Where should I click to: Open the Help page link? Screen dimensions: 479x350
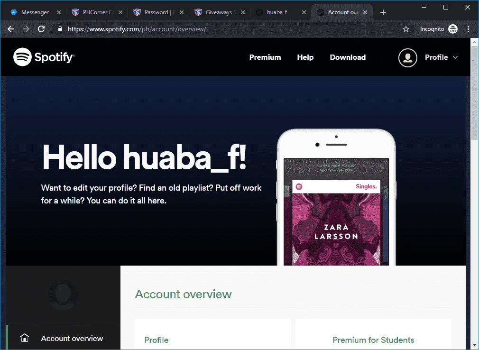coord(305,57)
